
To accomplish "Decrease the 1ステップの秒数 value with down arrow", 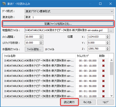I will pyautogui.click(x=41, y=44).
